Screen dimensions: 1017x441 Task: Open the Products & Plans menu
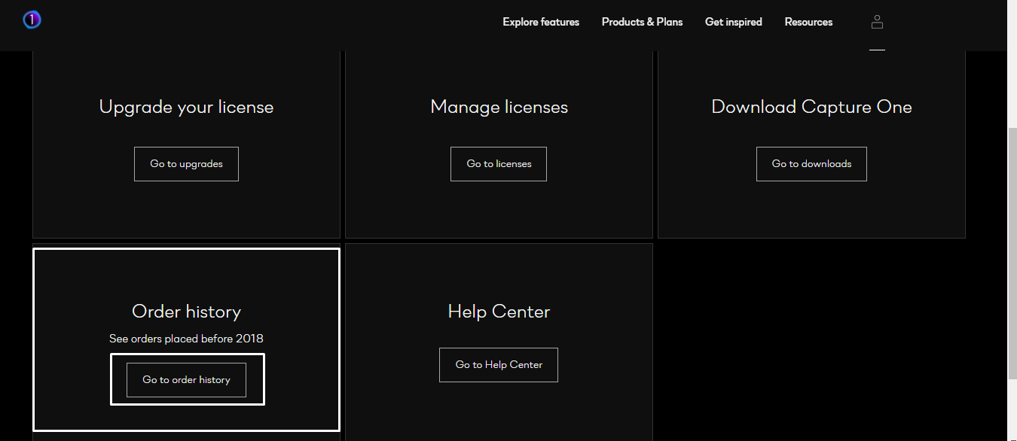pyautogui.click(x=642, y=22)
